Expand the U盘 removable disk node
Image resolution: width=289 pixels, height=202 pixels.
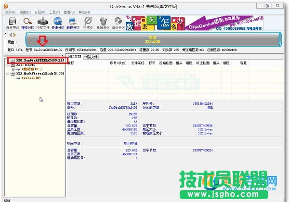[x=13, y=69]
